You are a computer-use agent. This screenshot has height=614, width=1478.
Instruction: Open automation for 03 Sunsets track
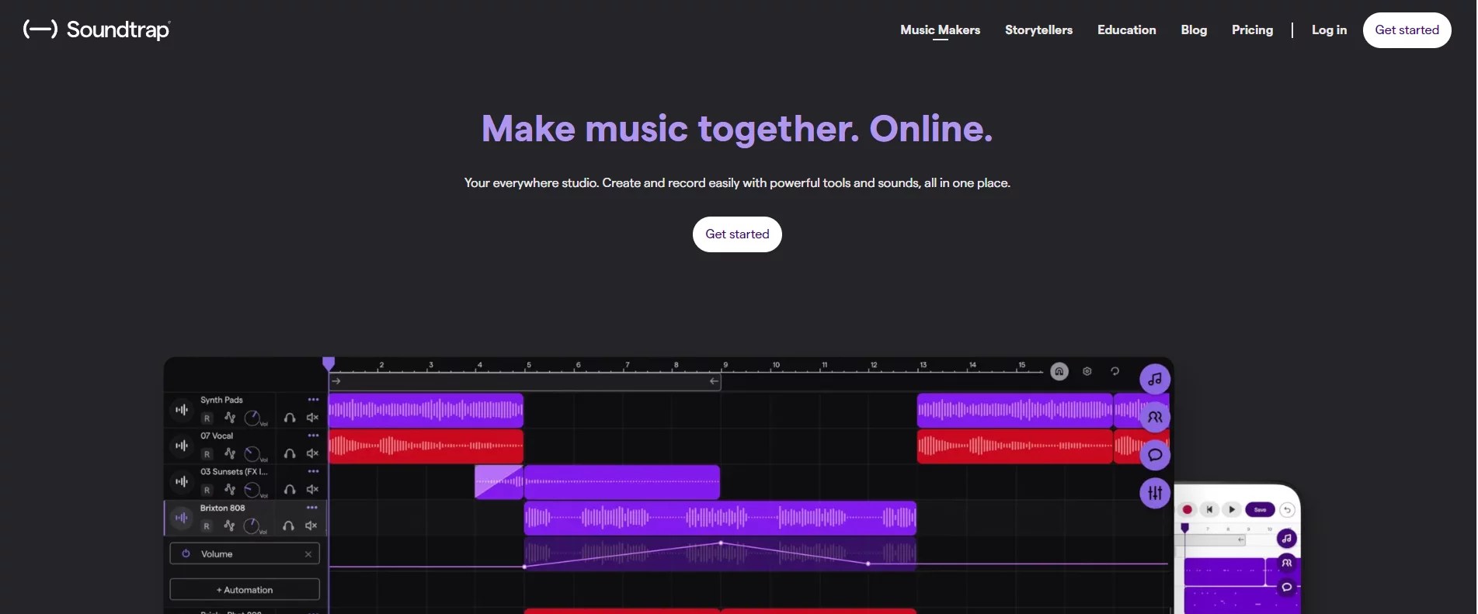(x=230, y=489)
